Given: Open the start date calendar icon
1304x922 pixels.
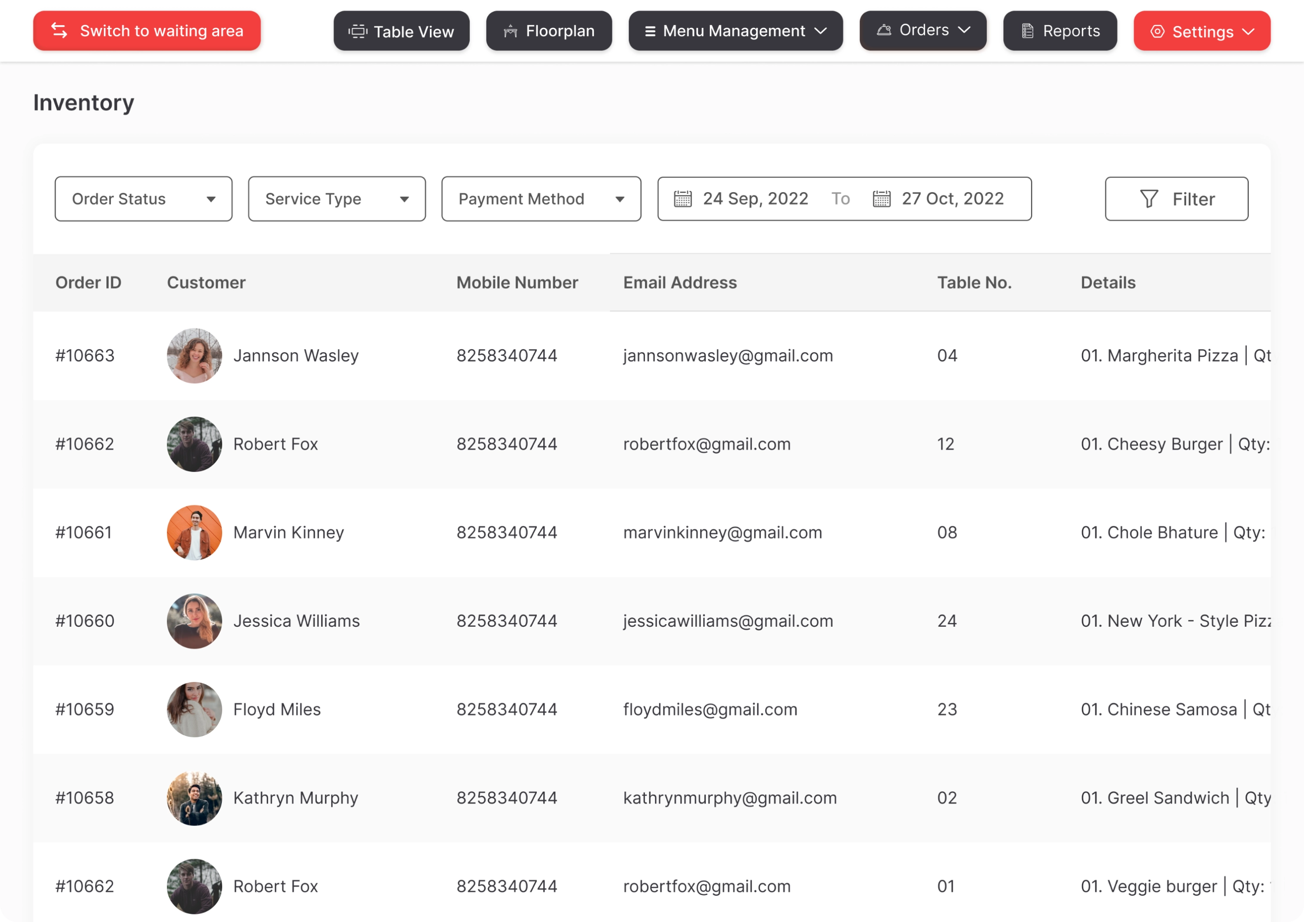Looking at the screenshot, I should click(x=683, y=199).
